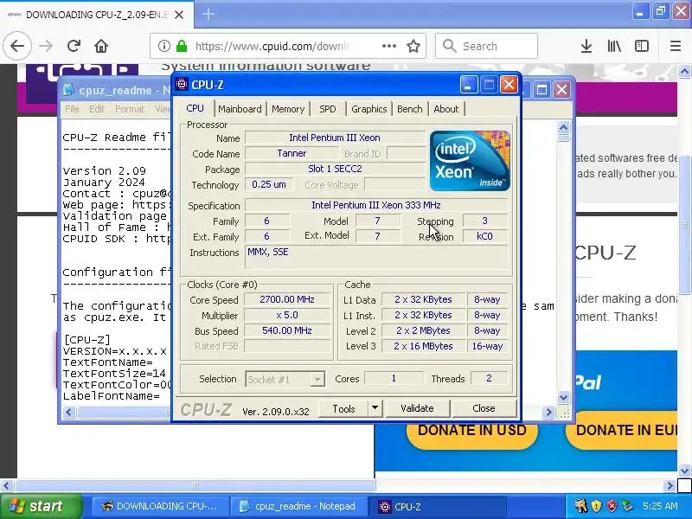Switch to cpuz_readme Notepad taskbar item
The height and width of the screenshot is (519, 692).
pyautogui.click(x=299, y=506)
